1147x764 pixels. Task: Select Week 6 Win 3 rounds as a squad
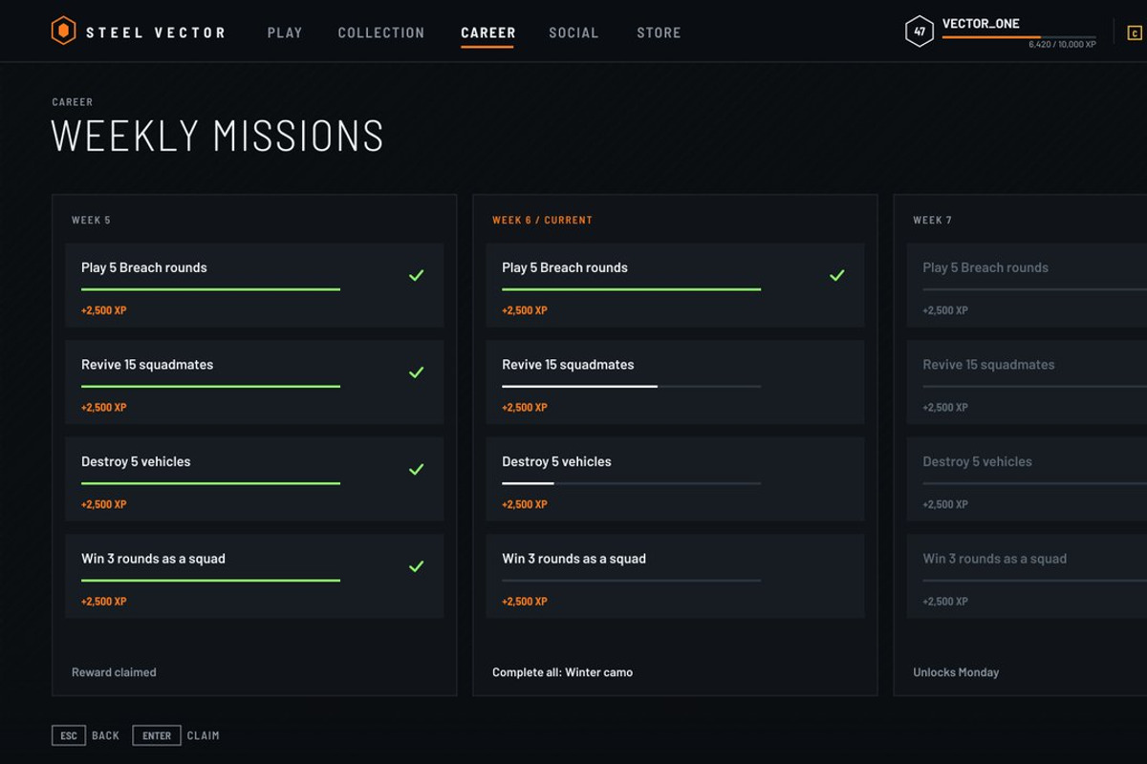675,576
